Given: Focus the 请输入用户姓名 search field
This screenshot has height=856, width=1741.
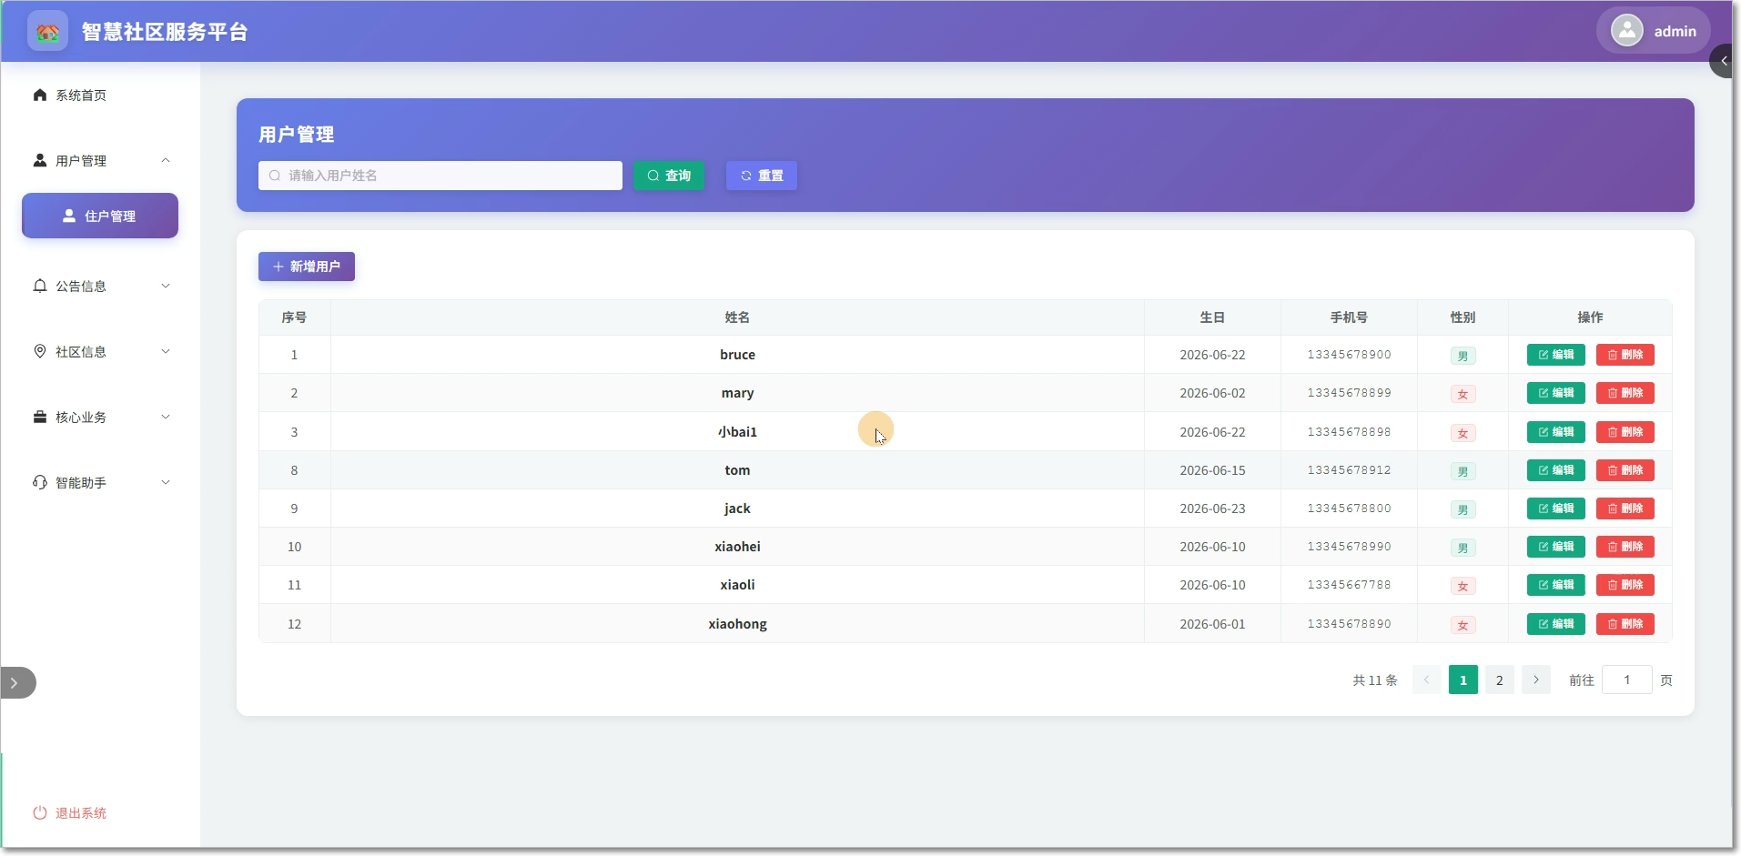Looking at the screenshot, I should (440, 176).
